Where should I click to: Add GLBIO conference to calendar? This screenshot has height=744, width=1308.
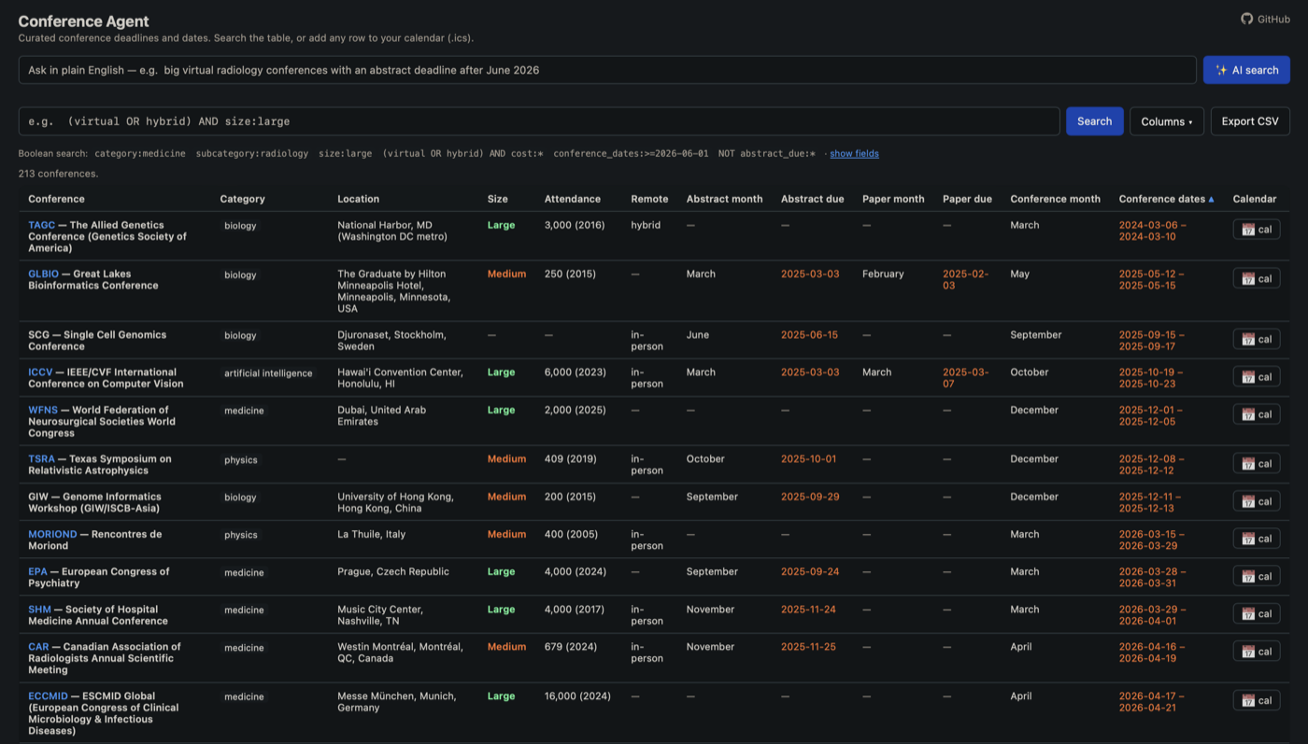[x=1257, y=278]
